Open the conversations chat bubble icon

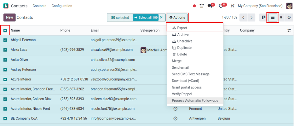[210, 6]
